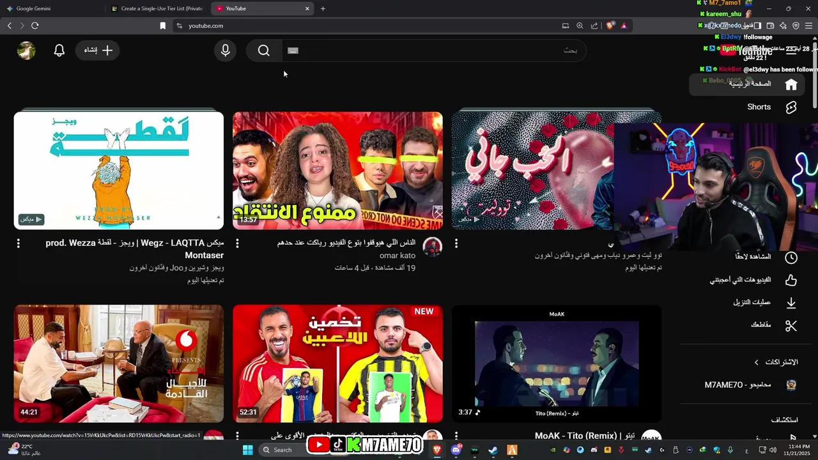Viewport: 818px width, 460px height.
Task: Open Steam from the taskbar
Action: point(493,450)
